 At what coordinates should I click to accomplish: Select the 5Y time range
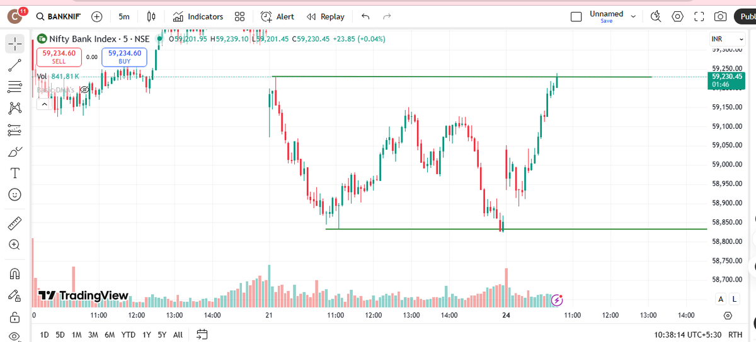point(163,335)
